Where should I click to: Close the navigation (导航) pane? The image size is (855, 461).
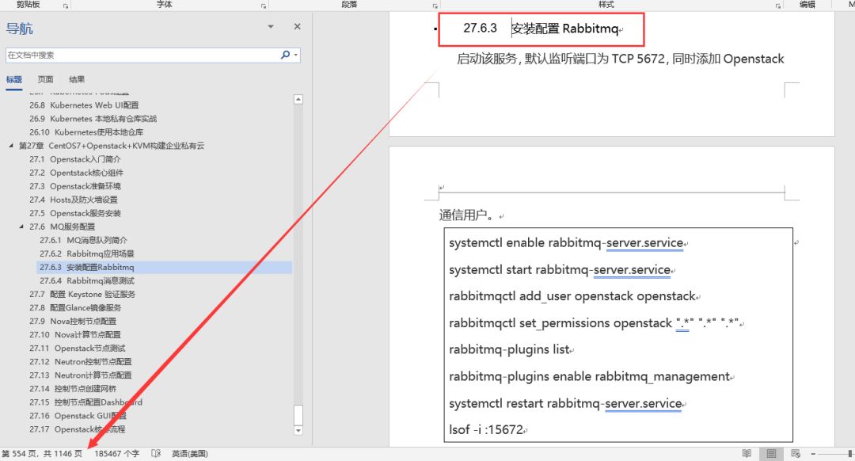[297, 26]
